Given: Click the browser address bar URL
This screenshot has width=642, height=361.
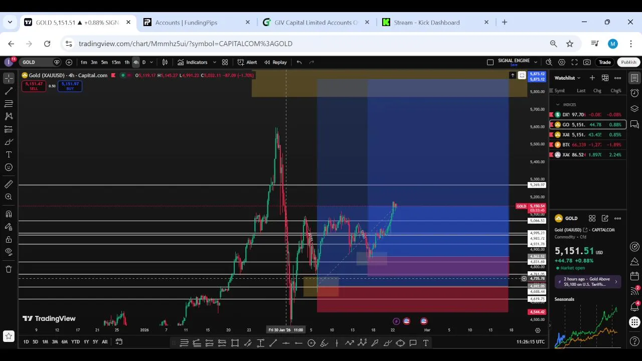Looking at the screenshot, I should (186, 44).
